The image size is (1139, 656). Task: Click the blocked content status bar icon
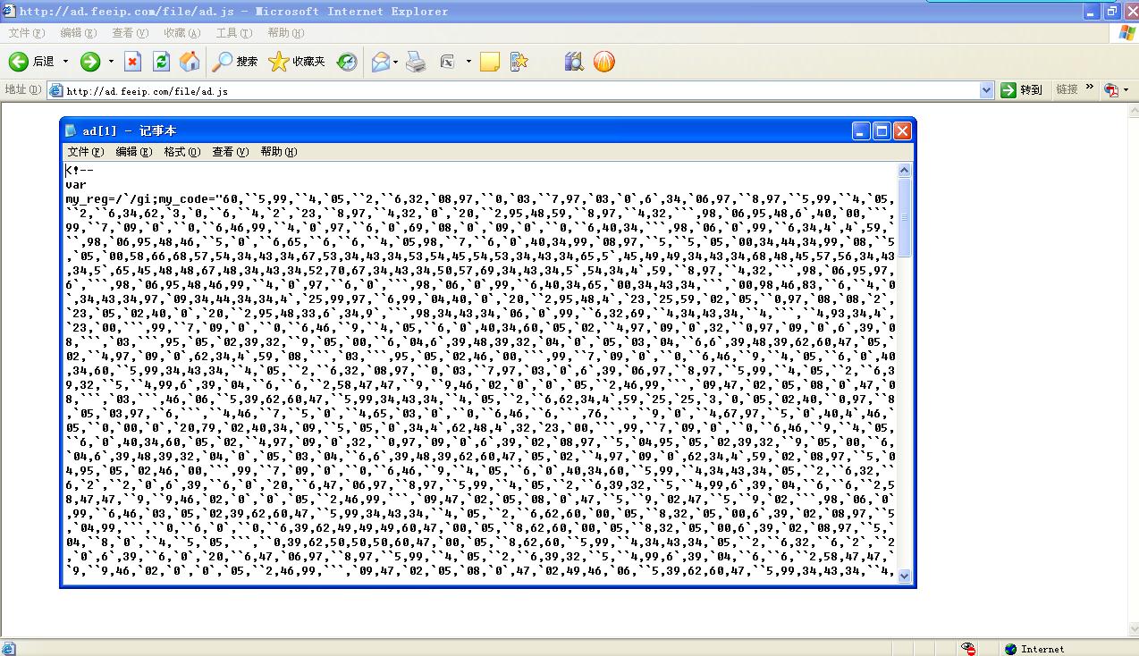(x=968, y=649)
